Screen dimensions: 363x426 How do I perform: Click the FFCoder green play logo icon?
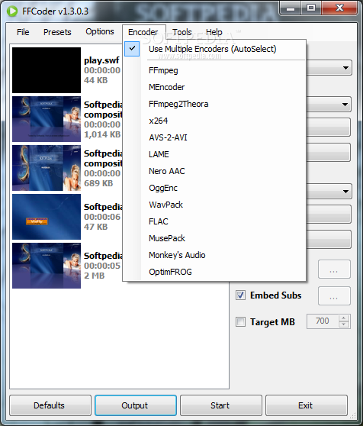(12, 11)
